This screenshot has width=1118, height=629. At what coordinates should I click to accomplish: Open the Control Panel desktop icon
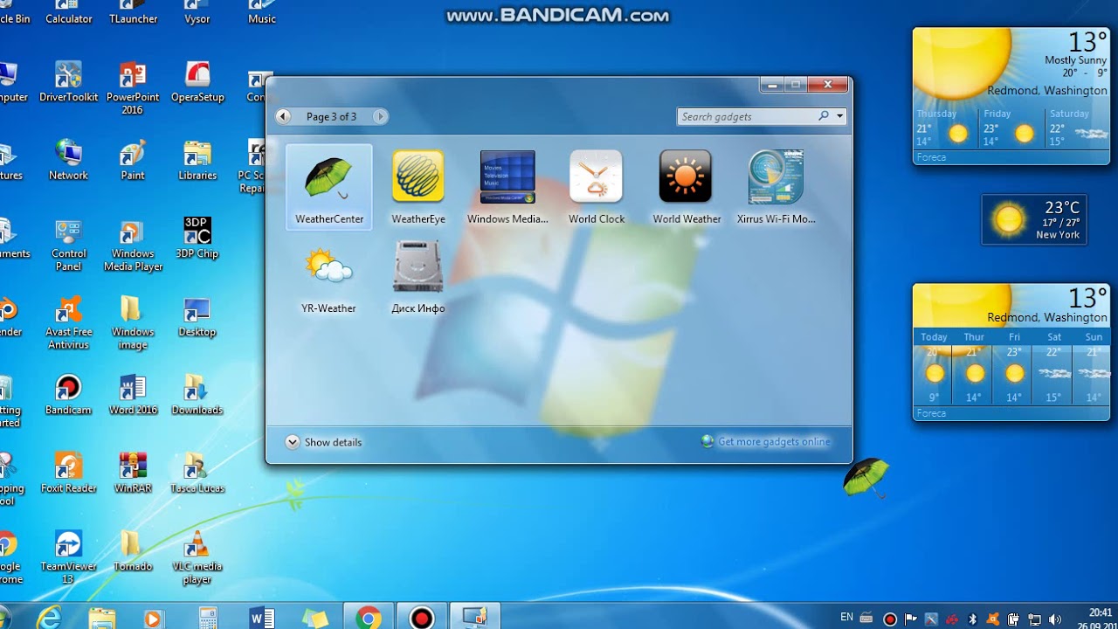pos(69,245)
